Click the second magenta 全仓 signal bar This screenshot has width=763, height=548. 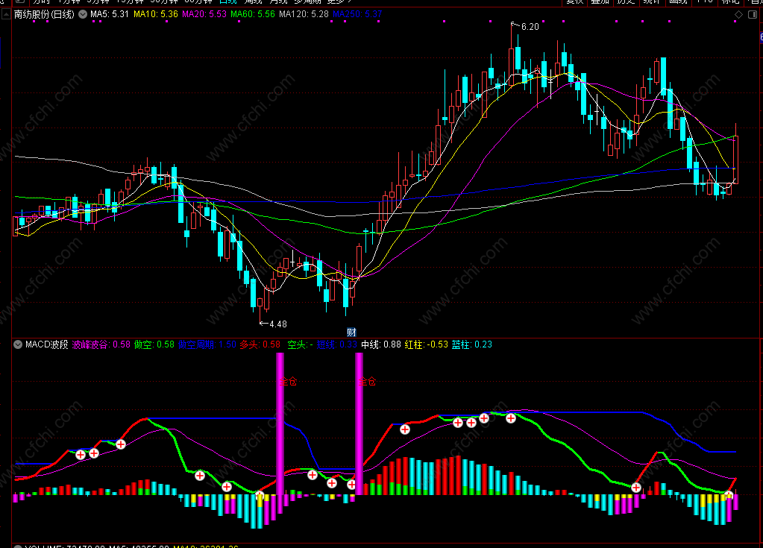(x=359, y=424)
